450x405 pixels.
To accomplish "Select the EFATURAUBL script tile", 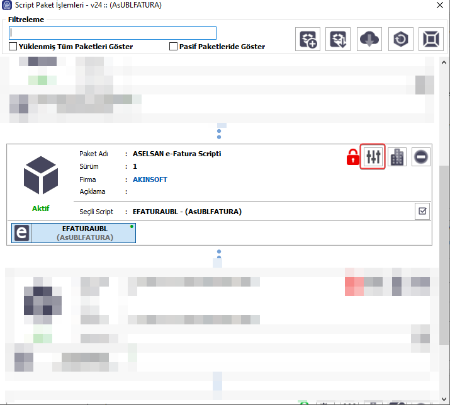I will pos(74,233).
